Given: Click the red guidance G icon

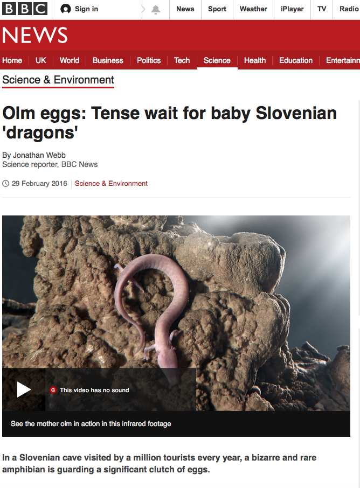Looking at the screenshot, I should [x=53, y=390].
